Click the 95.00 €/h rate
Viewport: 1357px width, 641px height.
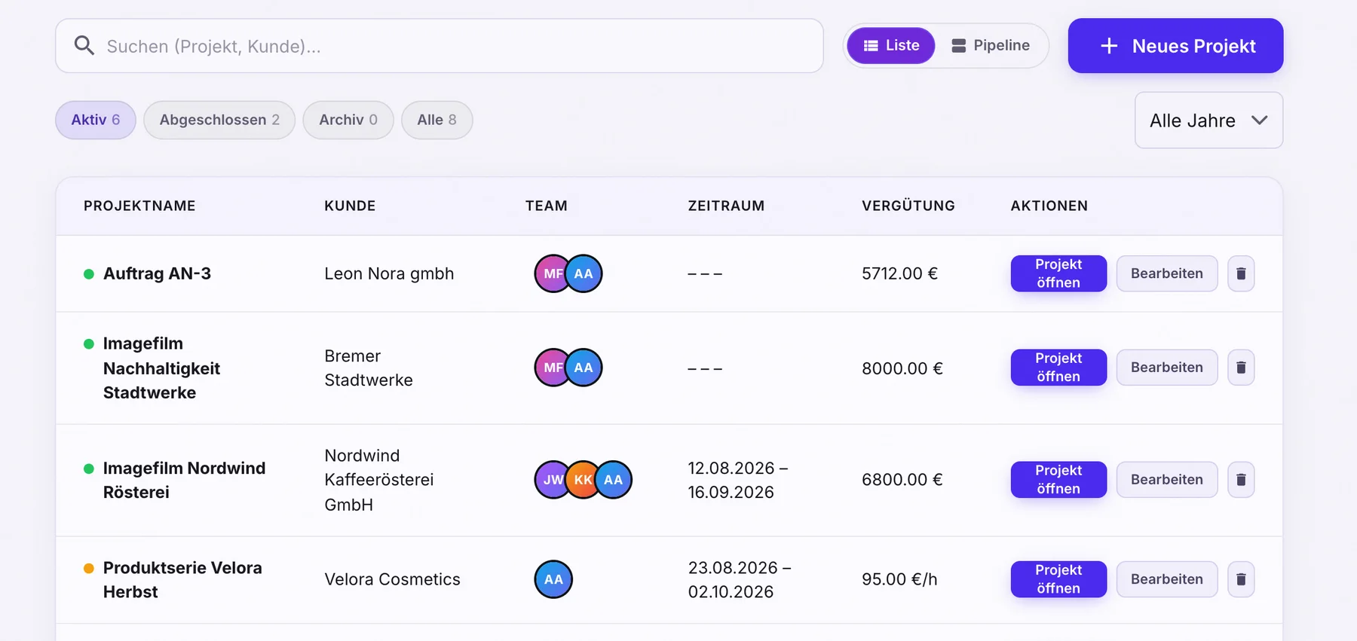click(x=899, y=579)
